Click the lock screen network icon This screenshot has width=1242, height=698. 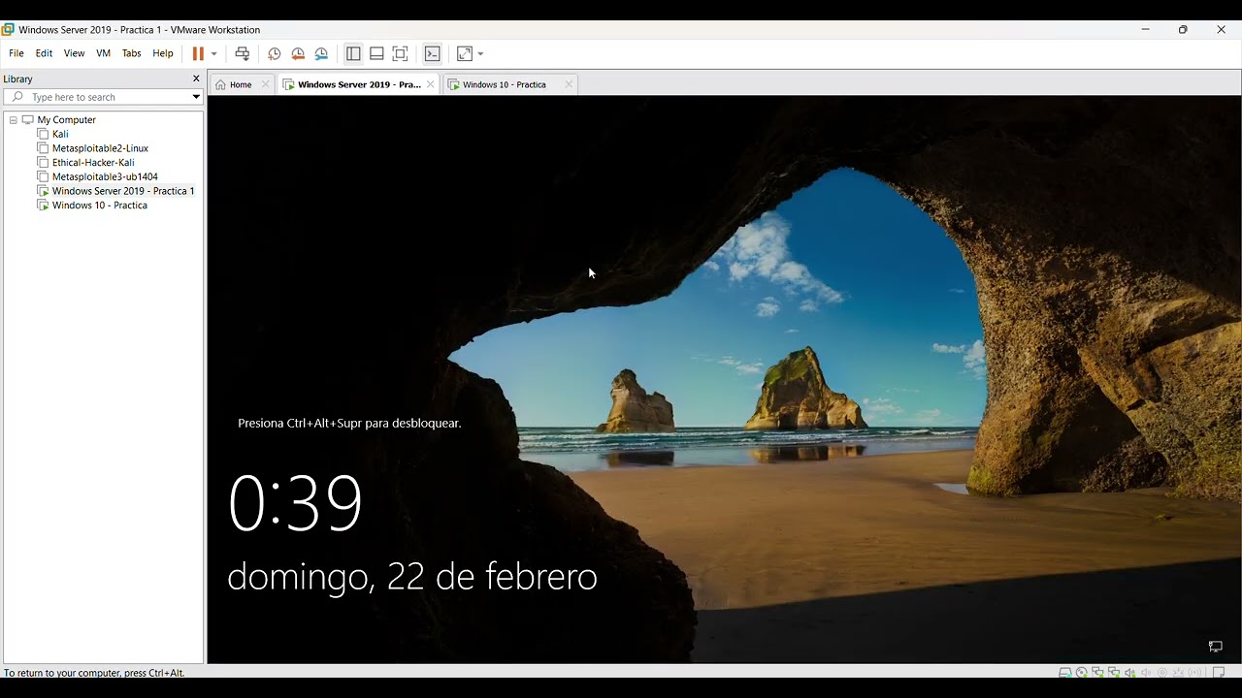click(x=1215, y=647)
